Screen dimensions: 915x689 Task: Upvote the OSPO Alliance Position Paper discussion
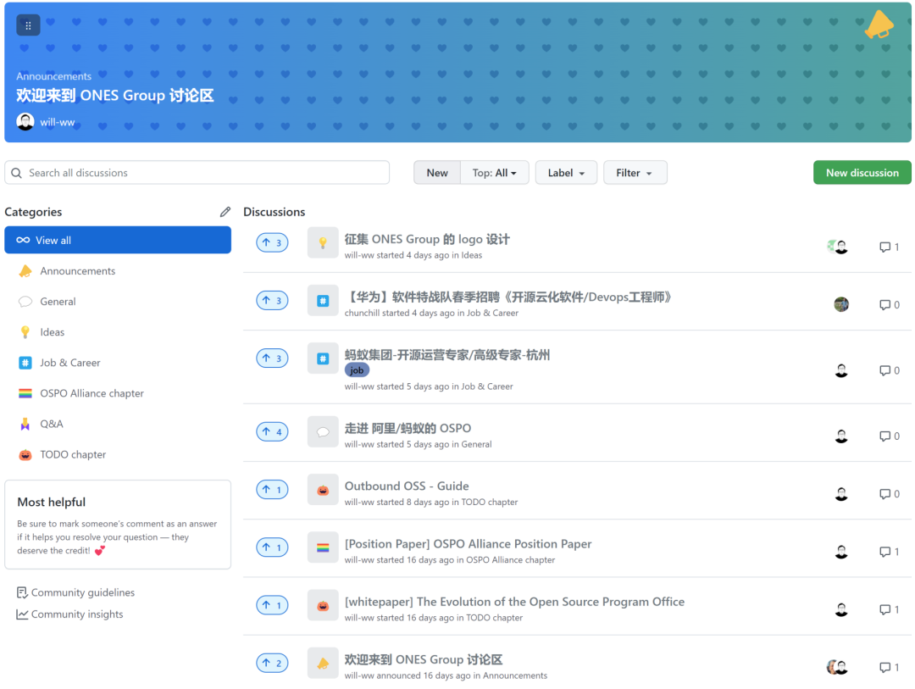coord(272,547)
